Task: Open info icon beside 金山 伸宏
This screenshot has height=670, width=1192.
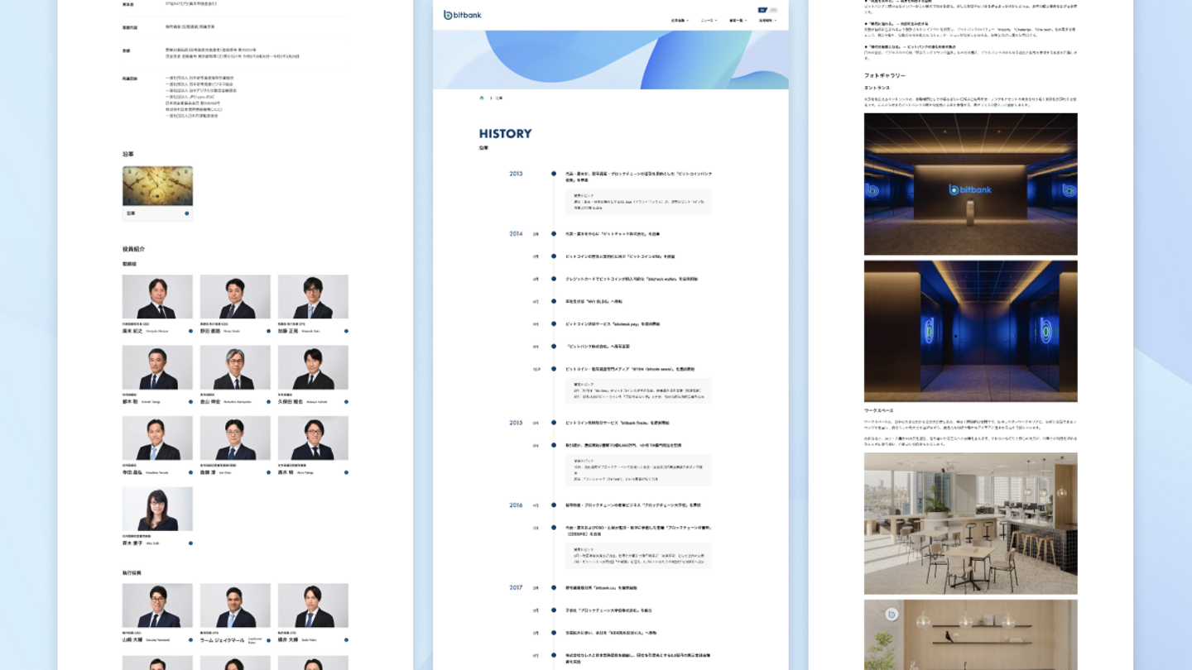Action: 268,402
